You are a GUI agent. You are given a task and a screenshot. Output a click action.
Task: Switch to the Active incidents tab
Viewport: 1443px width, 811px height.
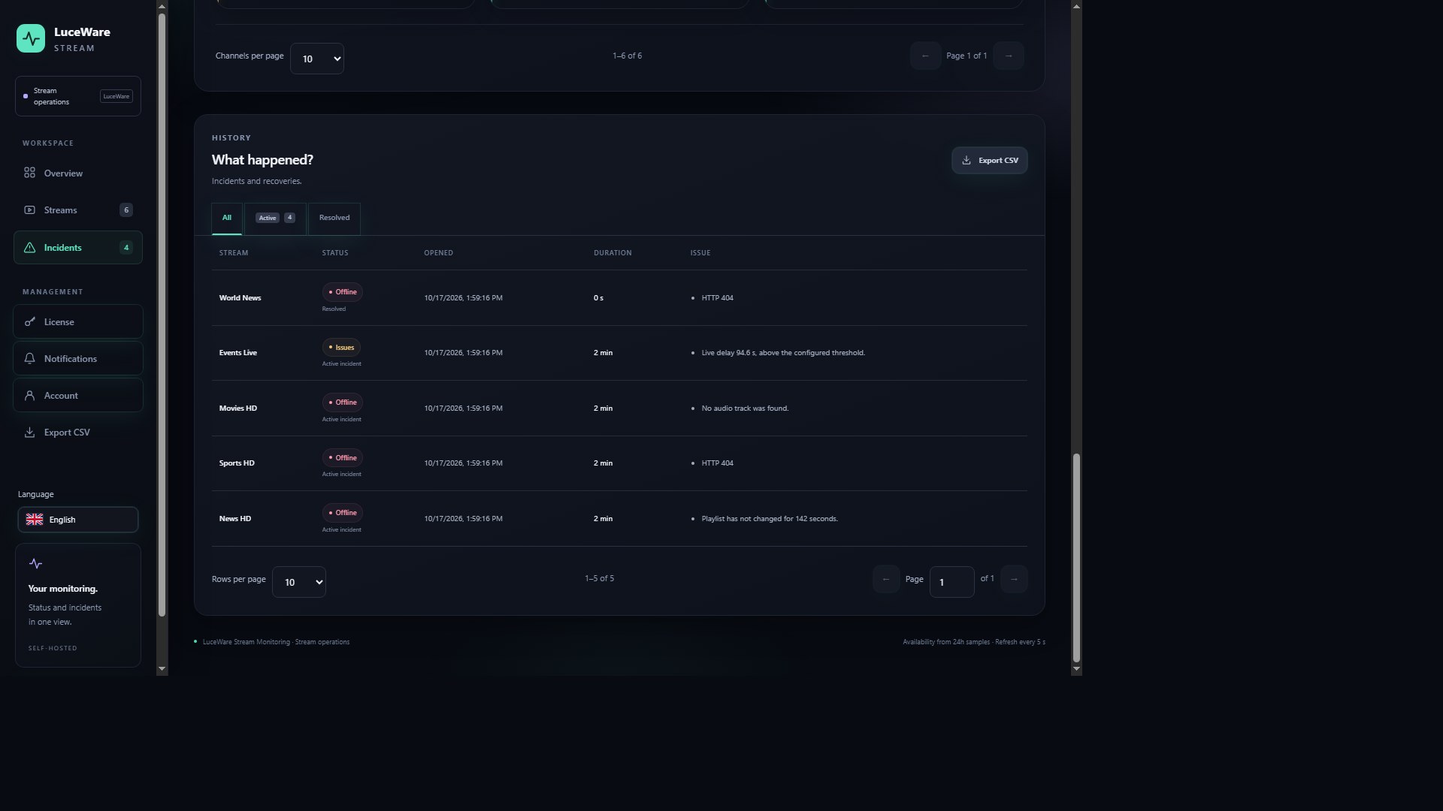pos(275,219)
